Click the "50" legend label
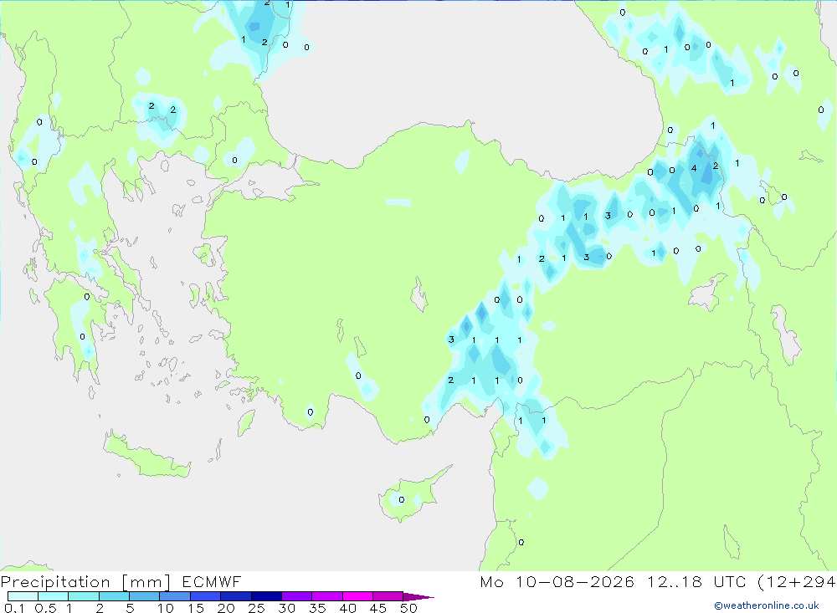This screenshot has height=613, width=837. click(408, 608)
